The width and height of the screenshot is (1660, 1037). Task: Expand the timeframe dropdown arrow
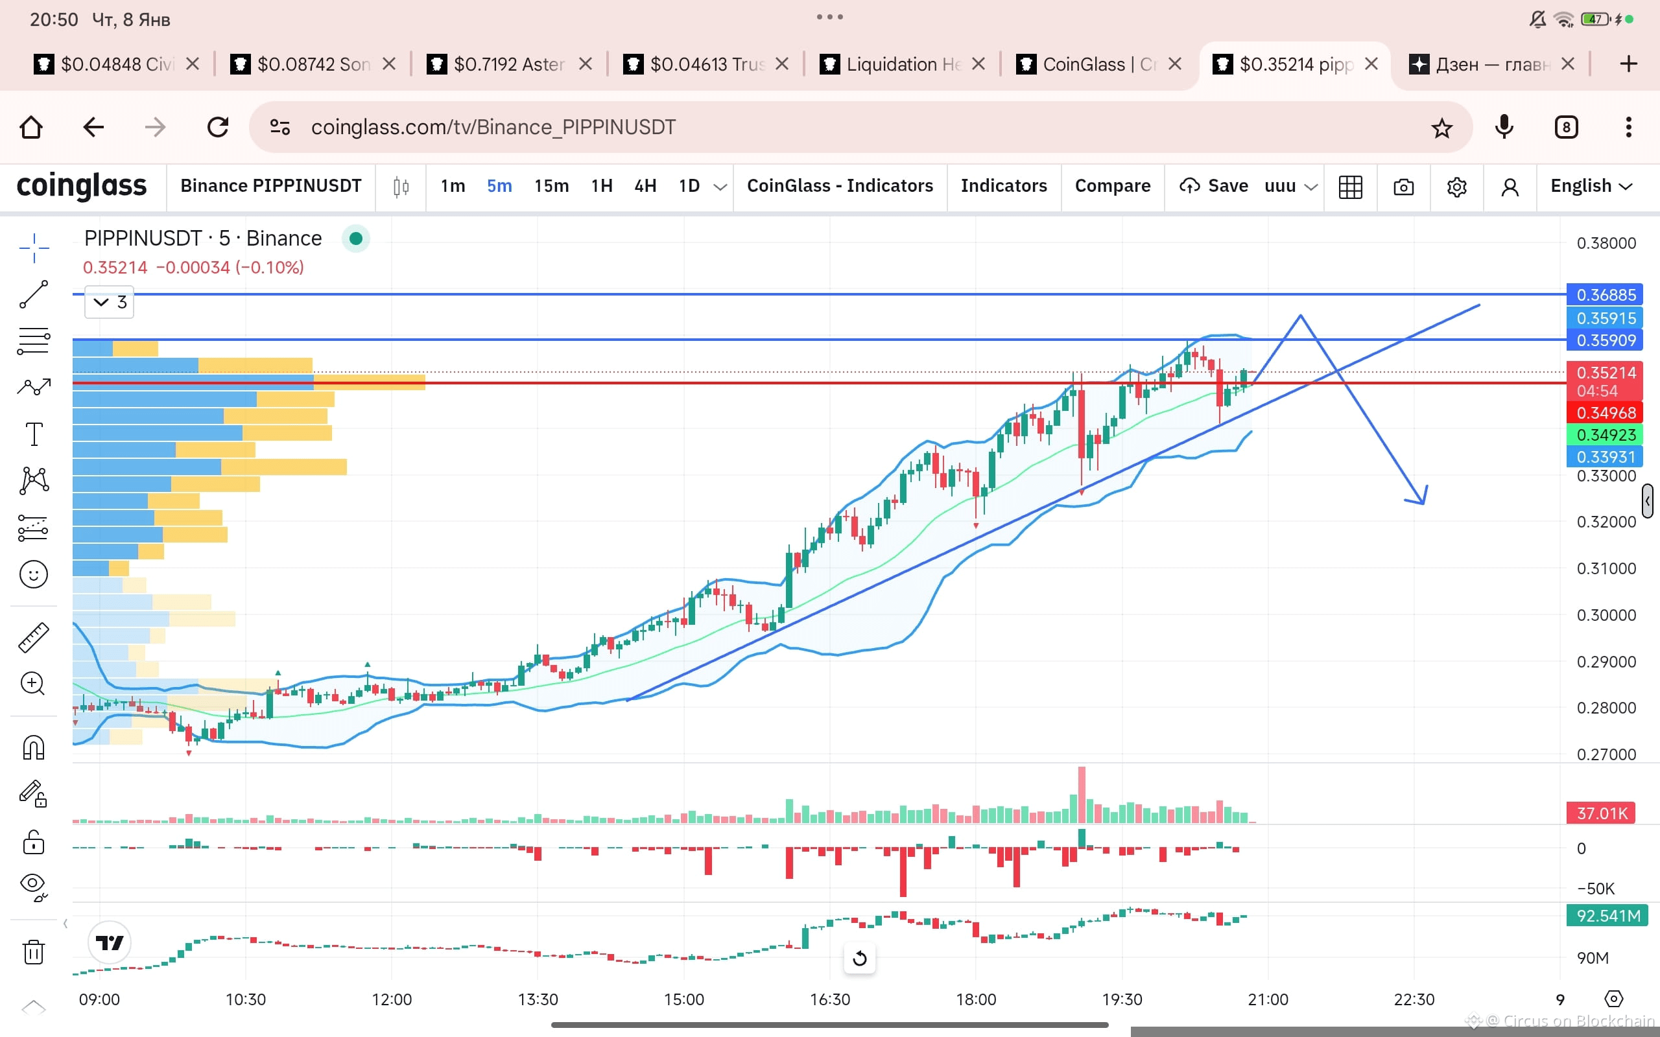click(720, 187)
